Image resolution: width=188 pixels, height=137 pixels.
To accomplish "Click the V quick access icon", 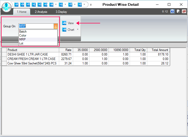I will (x=28, y=5).
